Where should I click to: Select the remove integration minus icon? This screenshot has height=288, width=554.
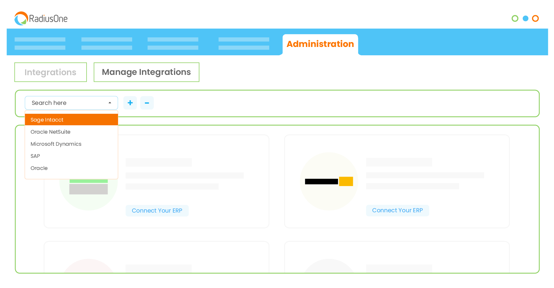(x=147, y=103)
